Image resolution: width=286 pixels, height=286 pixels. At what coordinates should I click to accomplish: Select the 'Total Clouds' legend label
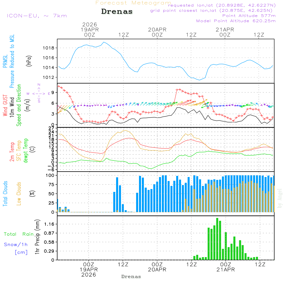pyautogui.click(x=5, y=194)
